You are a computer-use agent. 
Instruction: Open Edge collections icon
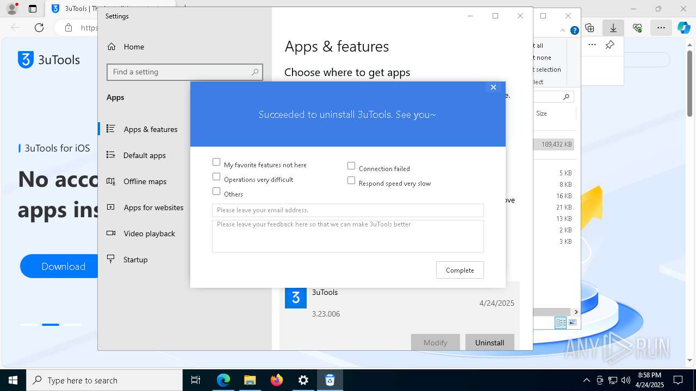[589, 28]
